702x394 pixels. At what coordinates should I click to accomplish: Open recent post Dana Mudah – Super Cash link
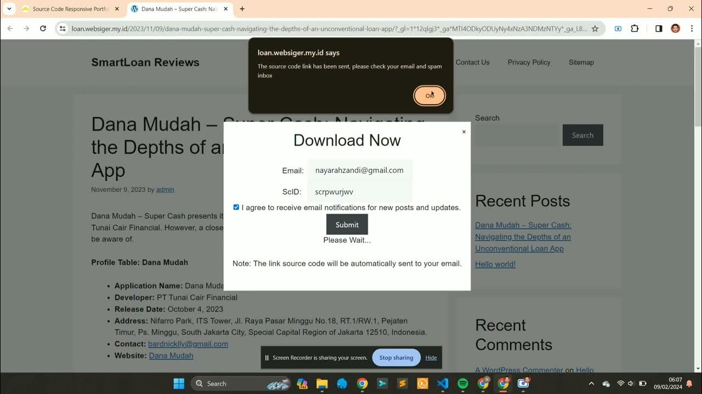(x=523, y=236)
